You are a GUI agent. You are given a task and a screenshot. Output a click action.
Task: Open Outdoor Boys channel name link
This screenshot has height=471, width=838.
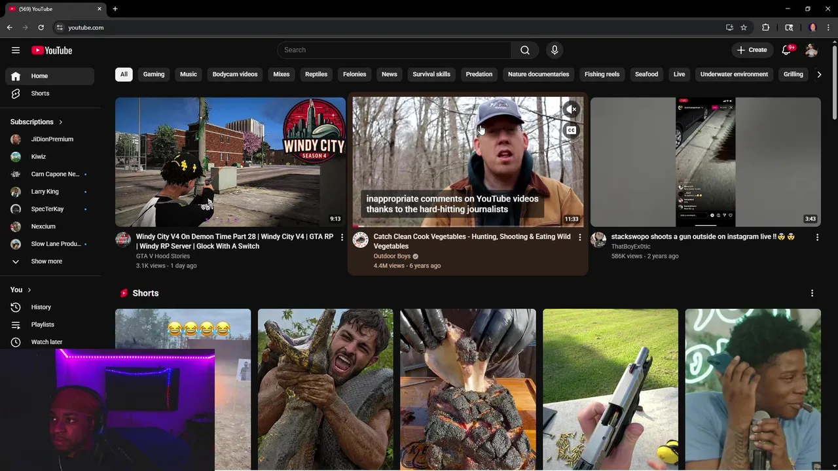392,256
